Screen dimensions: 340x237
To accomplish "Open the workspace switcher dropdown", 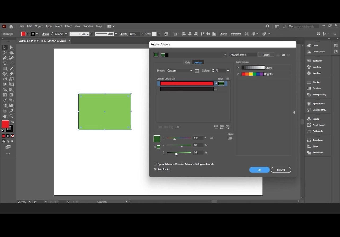I will 111,26.
